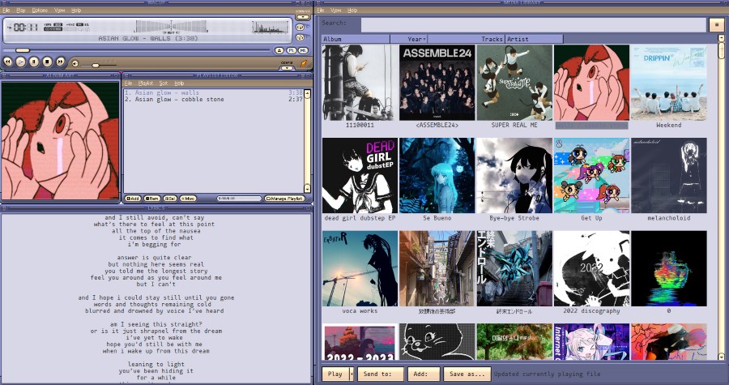Select the melancholoid album cover
Image resolution: width=729 pixels, height=385 pixels.
pyautogui.click(x=668, y=175)
